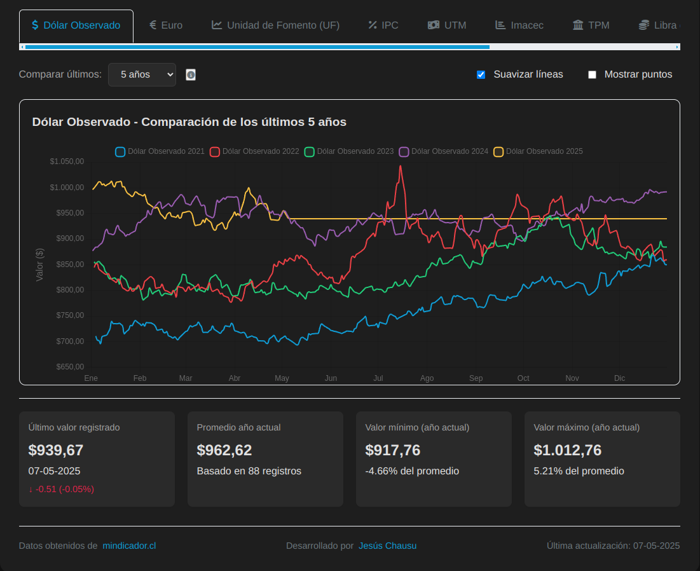Screen dimensions: 700x571
Task: Open the Imacec indicator tab
Action: [x=519, y=25]
